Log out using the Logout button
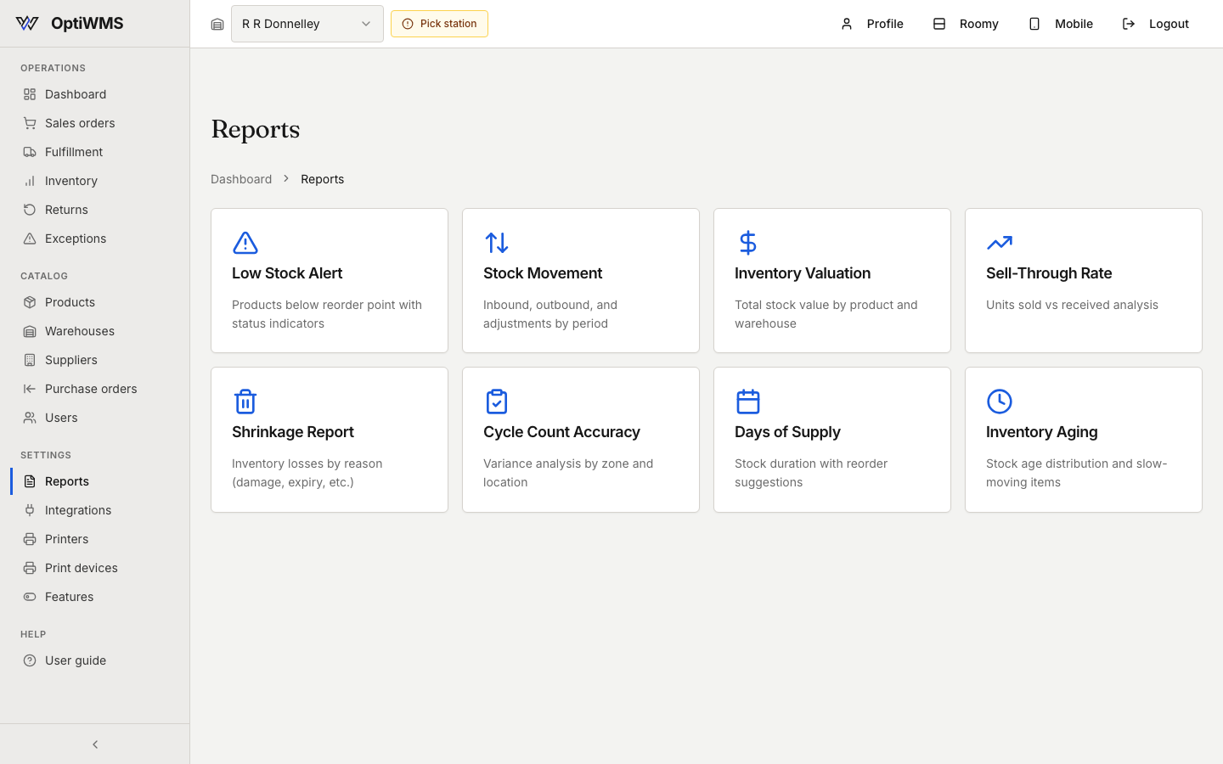 (1155, 24)
